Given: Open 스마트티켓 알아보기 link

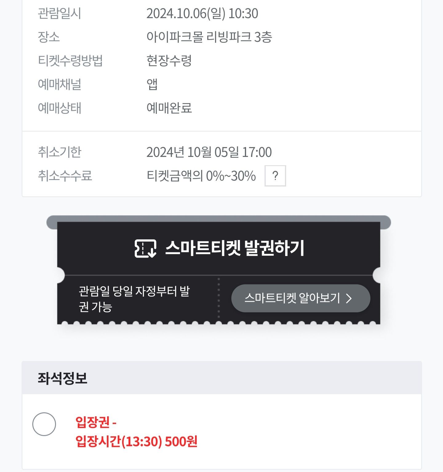Looking at the screenshot, I should pyautogui.click(x=301, y=298).
